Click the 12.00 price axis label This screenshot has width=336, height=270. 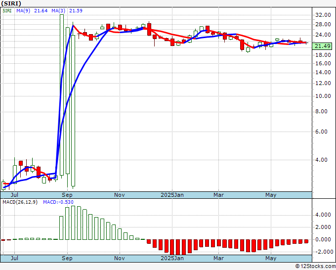click(x=323, y=84)
